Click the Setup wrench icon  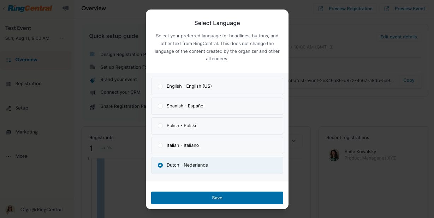(8, 108)
